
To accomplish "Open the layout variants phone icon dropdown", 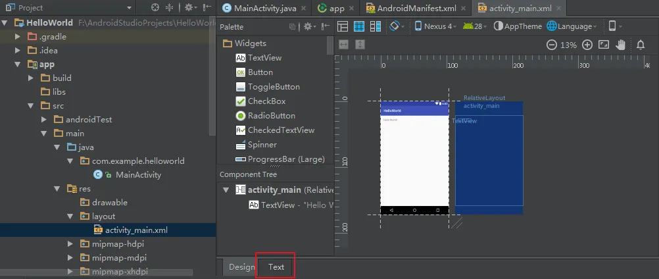I will pyautogui.click(x=616, y=26).
